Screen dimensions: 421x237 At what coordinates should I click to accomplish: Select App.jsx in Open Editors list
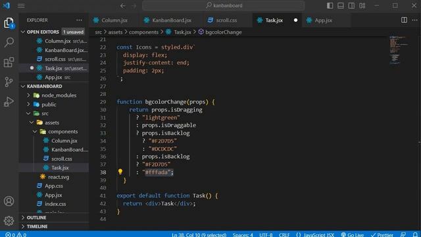pyautogui.click(x=53, y=77)
